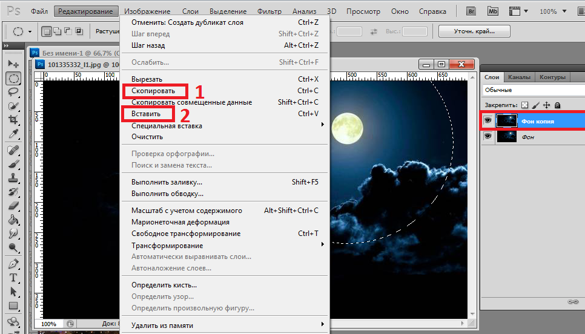This screenshot has height=334, width=585.
Task: Launch Adobe Bridge with the Br icon
Action: (471, 11)
